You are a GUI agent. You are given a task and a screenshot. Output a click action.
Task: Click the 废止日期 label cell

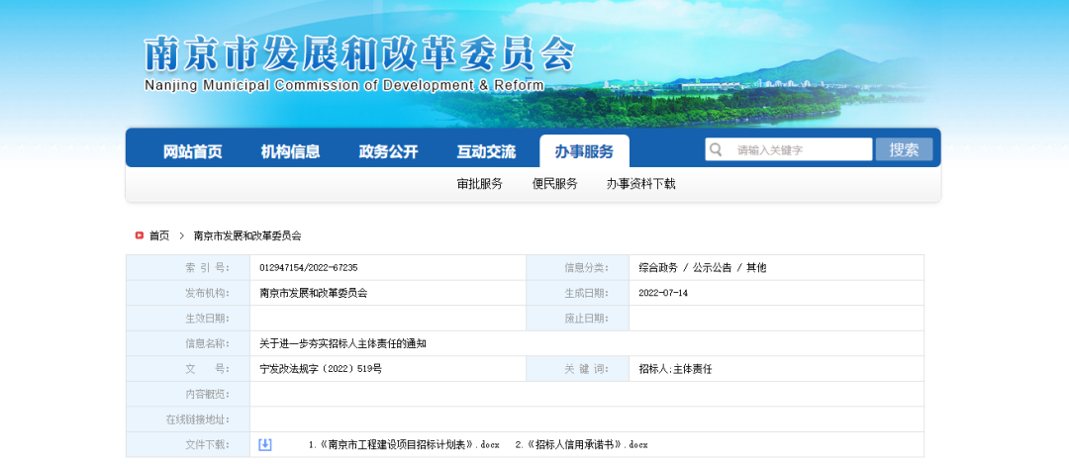(x=577, y=319)
